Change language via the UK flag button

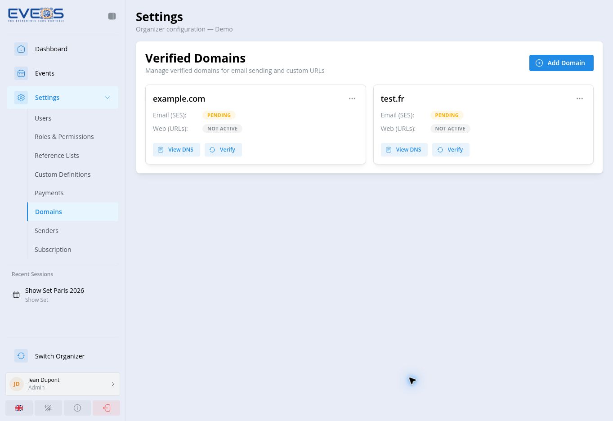pyautogui.click(x=19, y=408)
